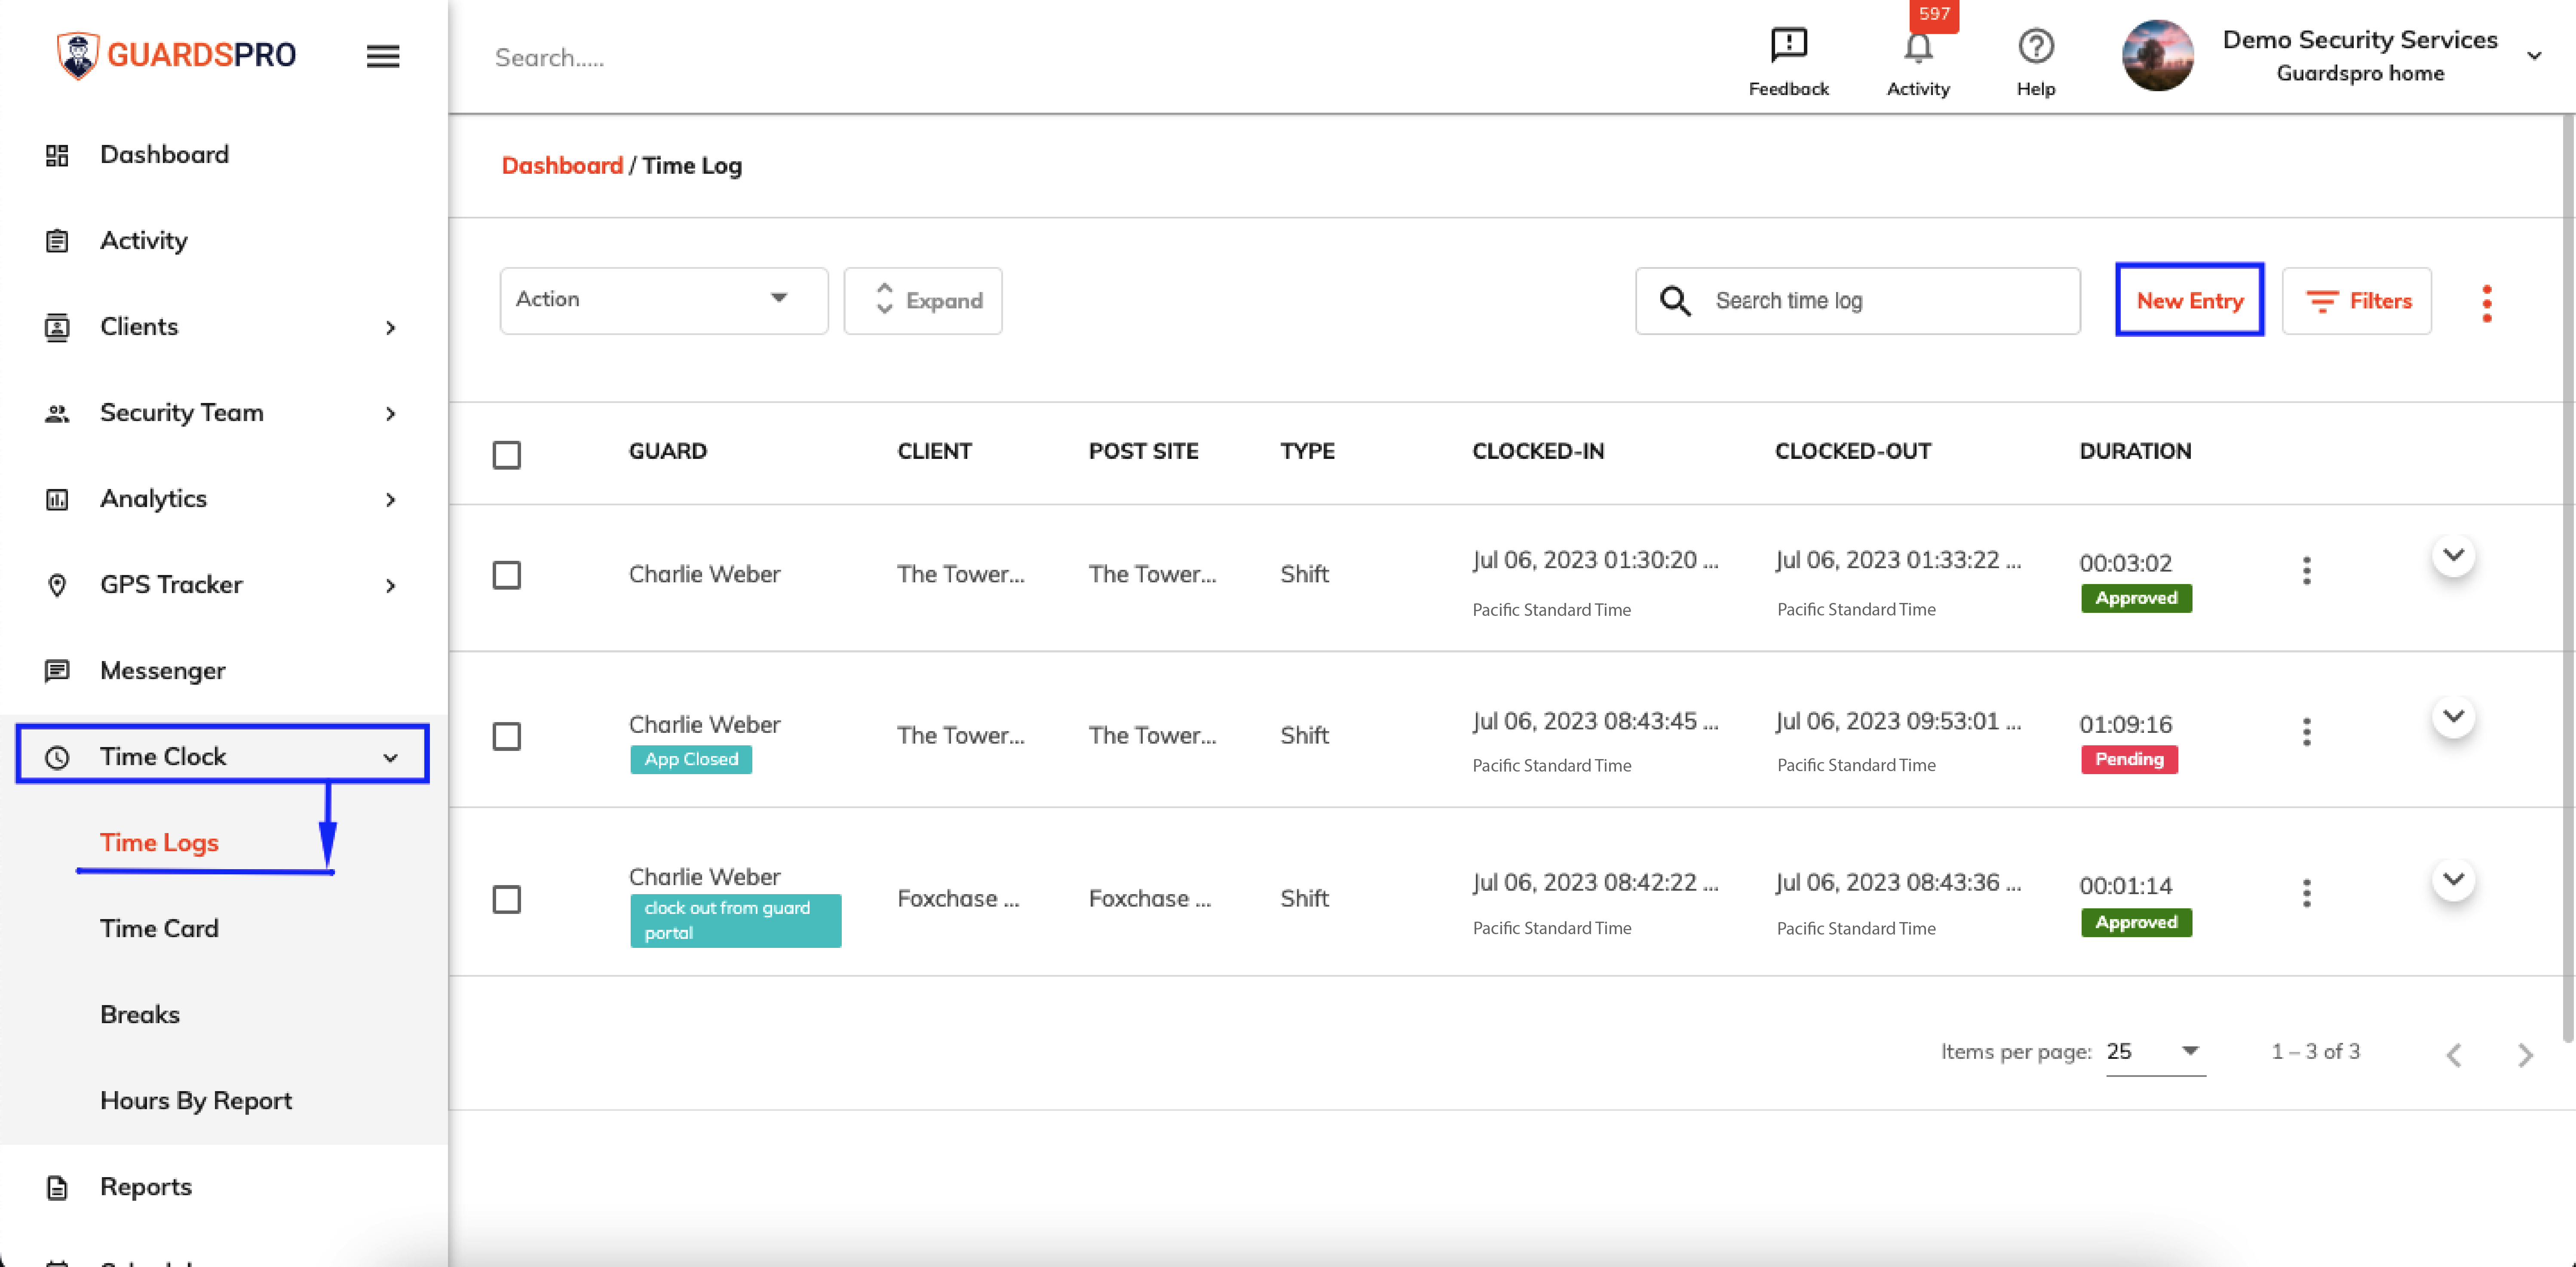Check the select-all header checkbox
The width and height of the screenshot is (2576, 1267).
[x=507, y=455]
